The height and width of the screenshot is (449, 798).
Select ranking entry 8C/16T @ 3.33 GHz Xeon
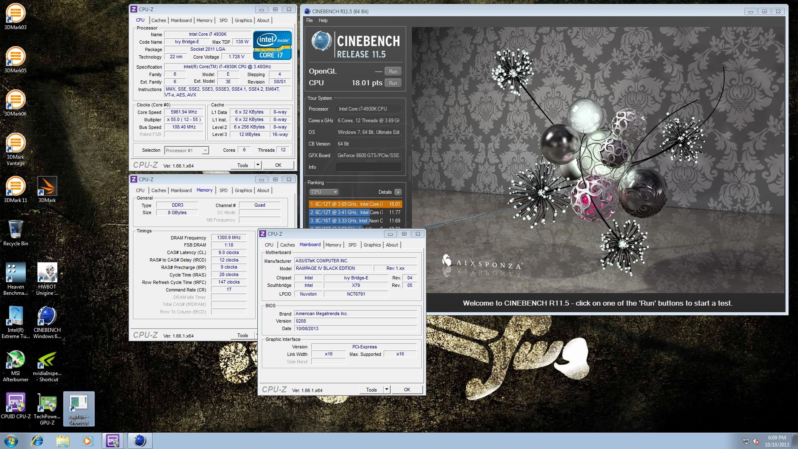pos(355,221)
